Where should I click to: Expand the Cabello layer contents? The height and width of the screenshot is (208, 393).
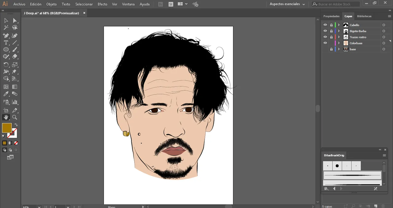point(339,25)
